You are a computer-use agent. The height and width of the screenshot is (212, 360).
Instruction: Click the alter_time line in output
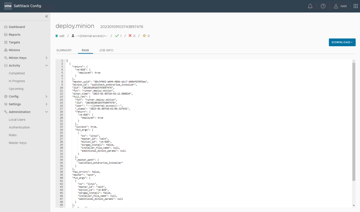[x=102, y=94]
